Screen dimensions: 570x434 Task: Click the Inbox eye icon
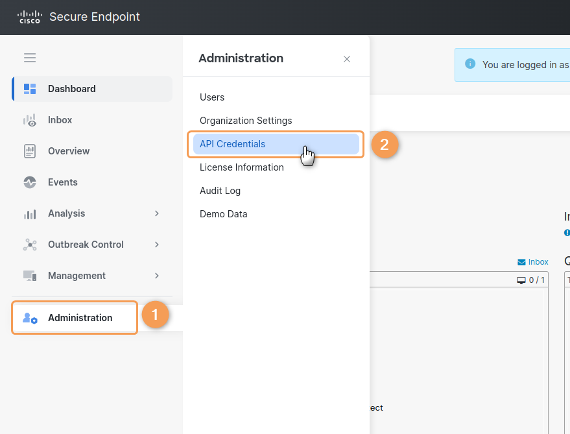[30, 120]
